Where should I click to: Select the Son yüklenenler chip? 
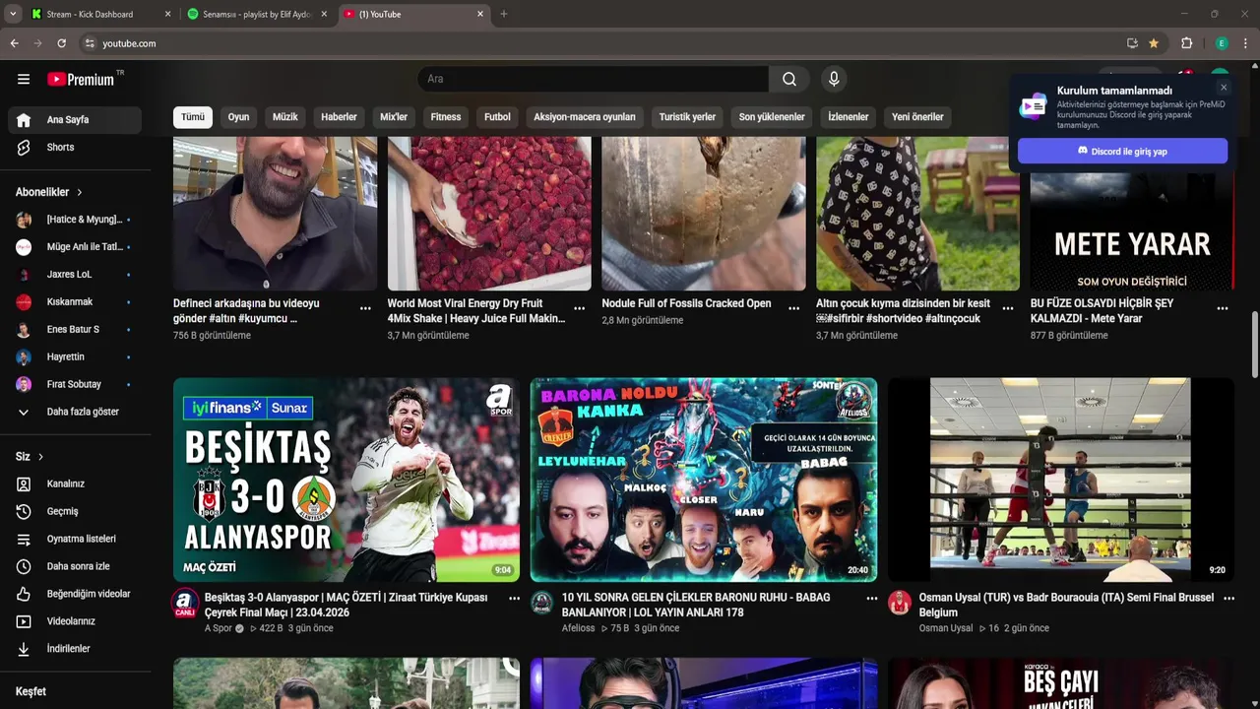pyautogui.click(x=772, y=116)
